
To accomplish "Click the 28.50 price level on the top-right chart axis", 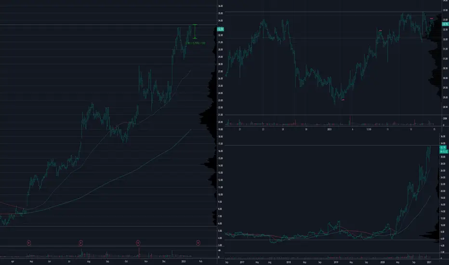I will 445,107.
